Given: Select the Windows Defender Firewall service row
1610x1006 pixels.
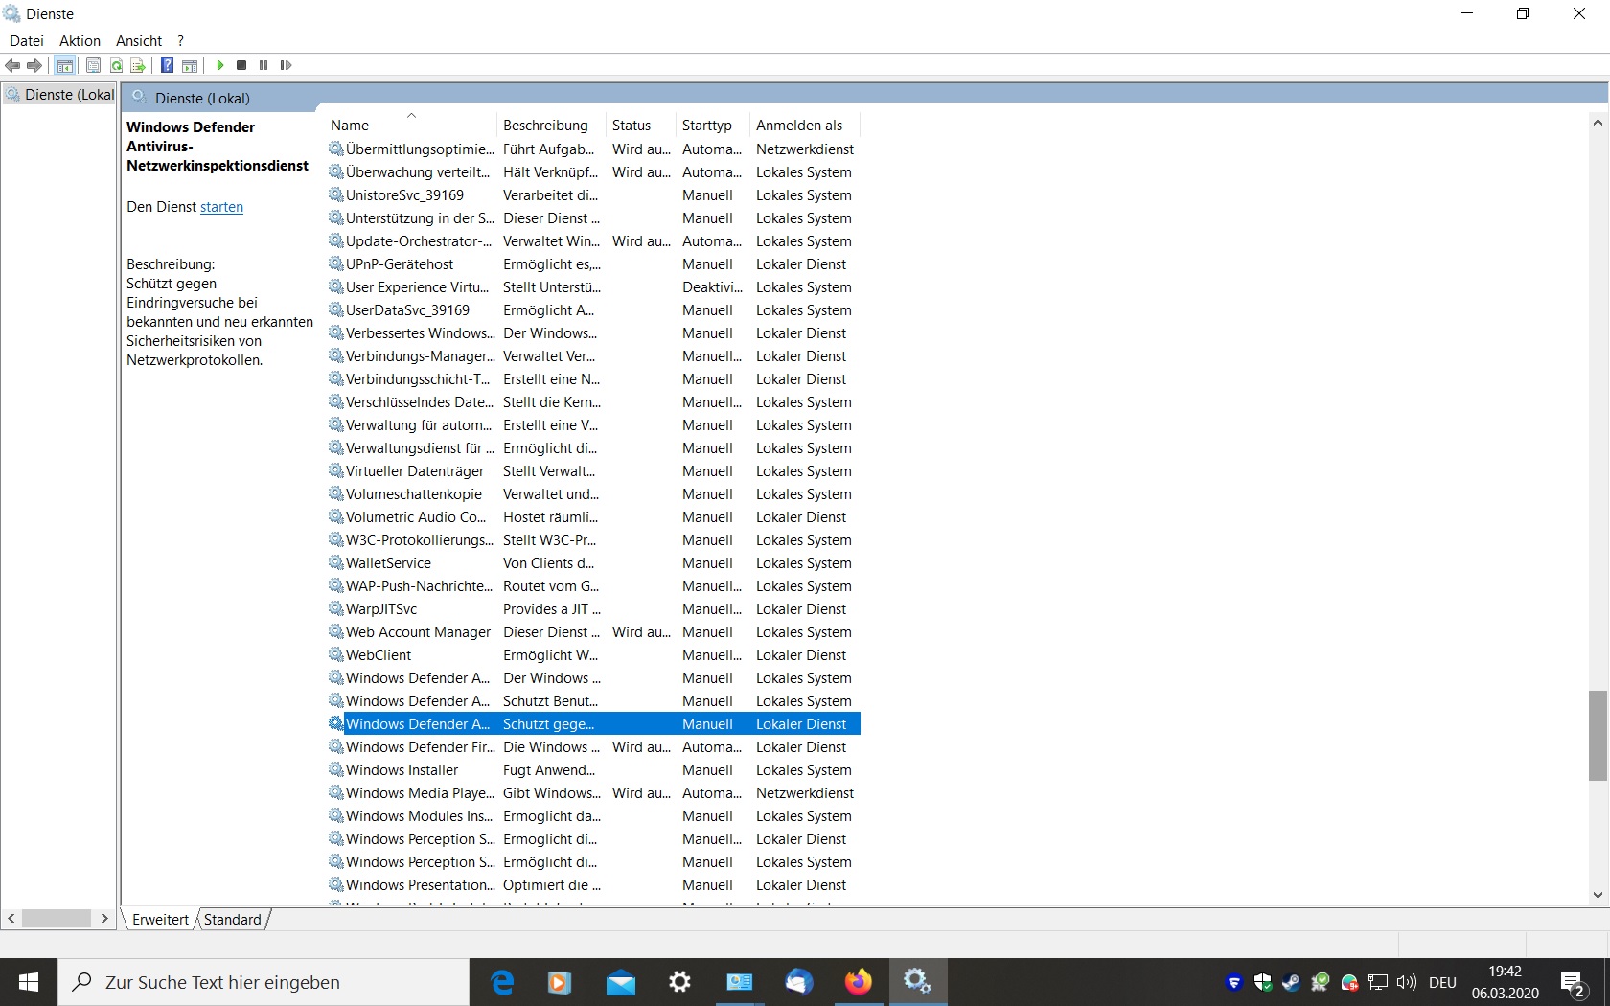Looking at the screenshot, I should (x=593, y=747).
